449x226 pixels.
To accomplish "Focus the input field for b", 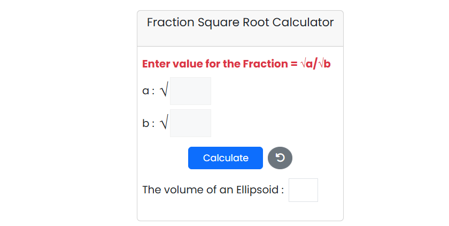I will (x=190, y=123).
